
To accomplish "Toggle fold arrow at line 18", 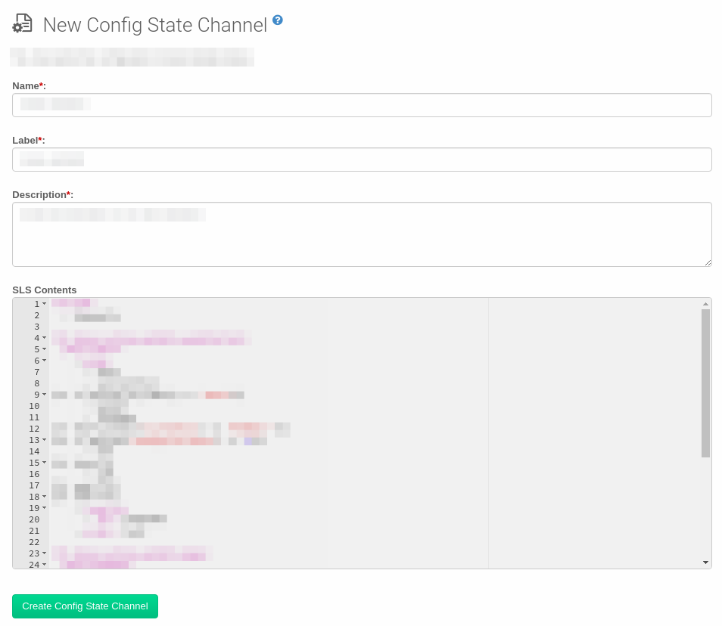I will [44, 497].
